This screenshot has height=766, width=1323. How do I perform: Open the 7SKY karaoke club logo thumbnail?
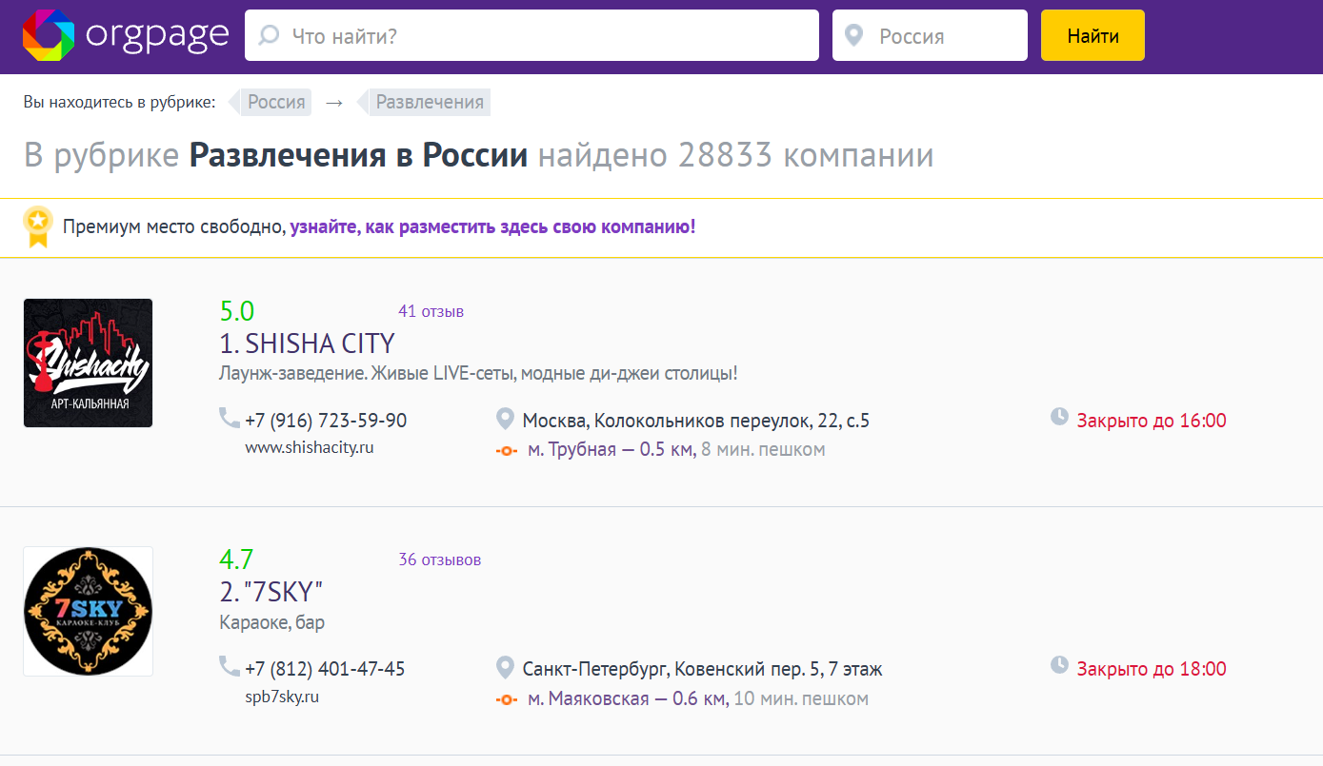click(x=88, y=611)
